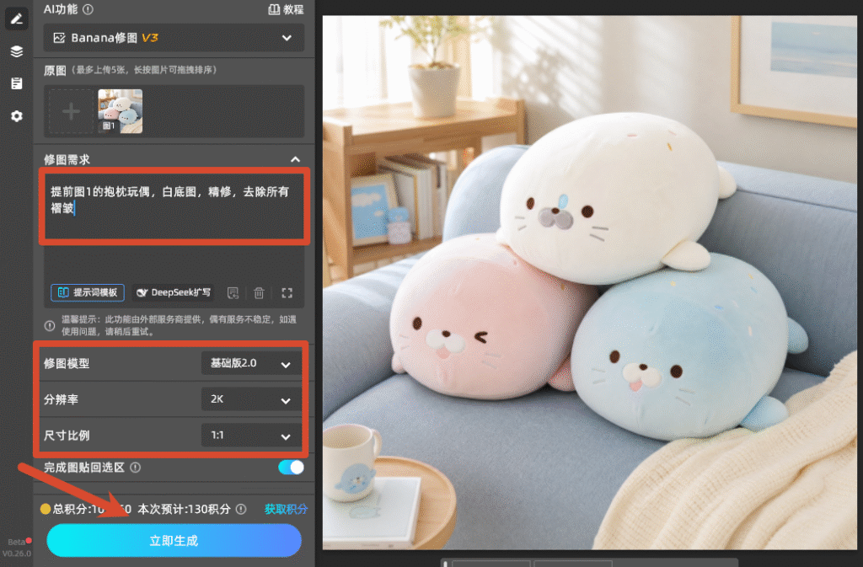Click the yellow coin icon by 总积分
The height and width of the screenshot is (567, 863).
tap(46, 509)
